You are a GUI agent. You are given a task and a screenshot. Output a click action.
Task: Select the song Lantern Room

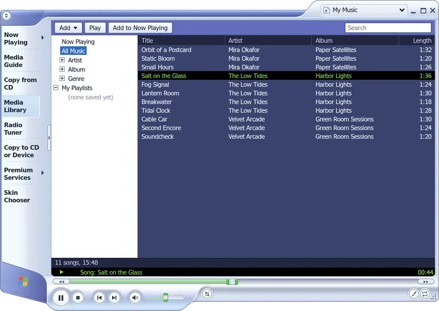286,93
